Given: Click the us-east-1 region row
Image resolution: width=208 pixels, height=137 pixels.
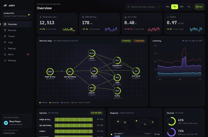Looking at the screenshot, I should [135, 134].
